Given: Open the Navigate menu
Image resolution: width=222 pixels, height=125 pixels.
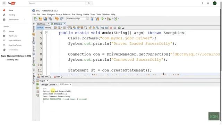Looking at the screenshot, I should pos(51,15).
